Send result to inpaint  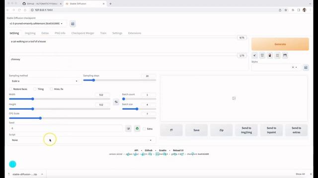[x=271, y=130]
